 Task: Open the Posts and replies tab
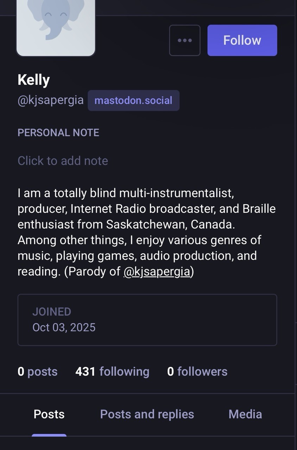pos(147,414)
